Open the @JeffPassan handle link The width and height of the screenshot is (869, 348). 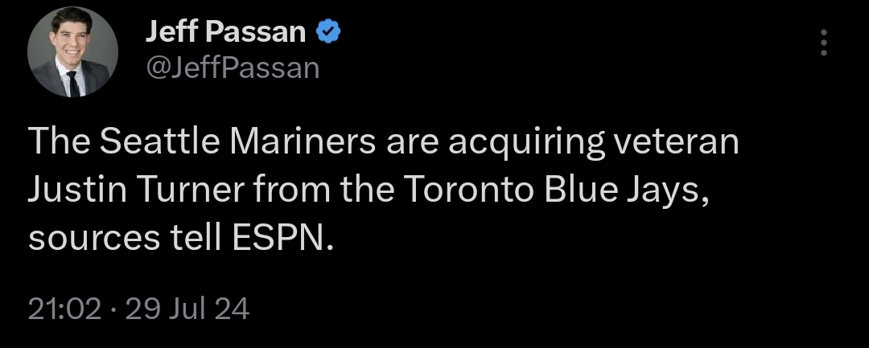point(232,68)
